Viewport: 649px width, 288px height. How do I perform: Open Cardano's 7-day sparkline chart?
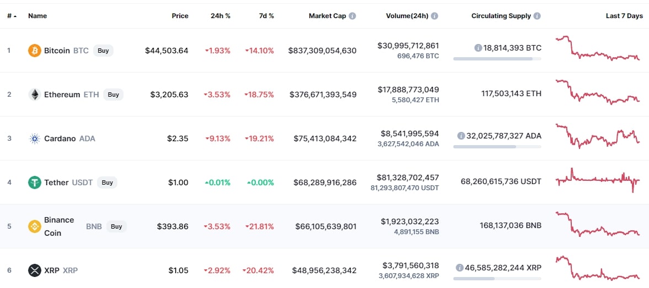point(598,136)
